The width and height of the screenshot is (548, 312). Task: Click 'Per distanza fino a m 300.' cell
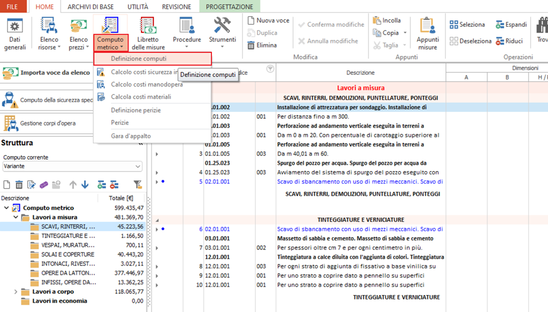361,117
